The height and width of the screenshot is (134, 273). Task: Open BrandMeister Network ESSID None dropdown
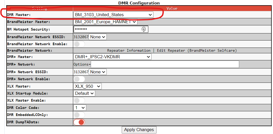pyautogui.click(x=98, y=37)
